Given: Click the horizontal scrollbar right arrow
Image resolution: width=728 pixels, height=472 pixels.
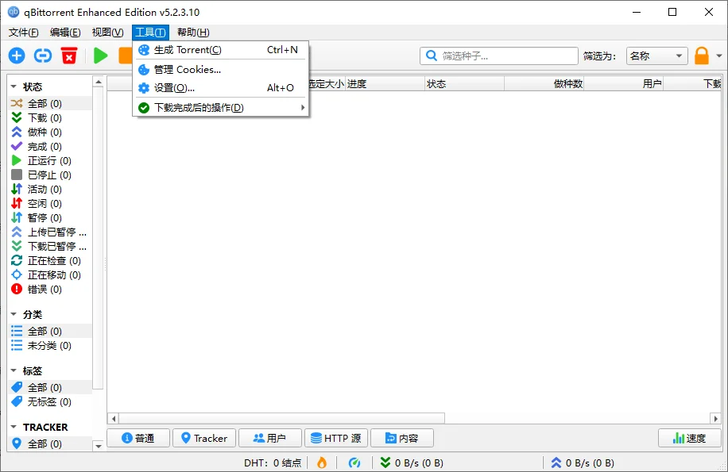Looking at the screenshot, I should tap(715, 419).
